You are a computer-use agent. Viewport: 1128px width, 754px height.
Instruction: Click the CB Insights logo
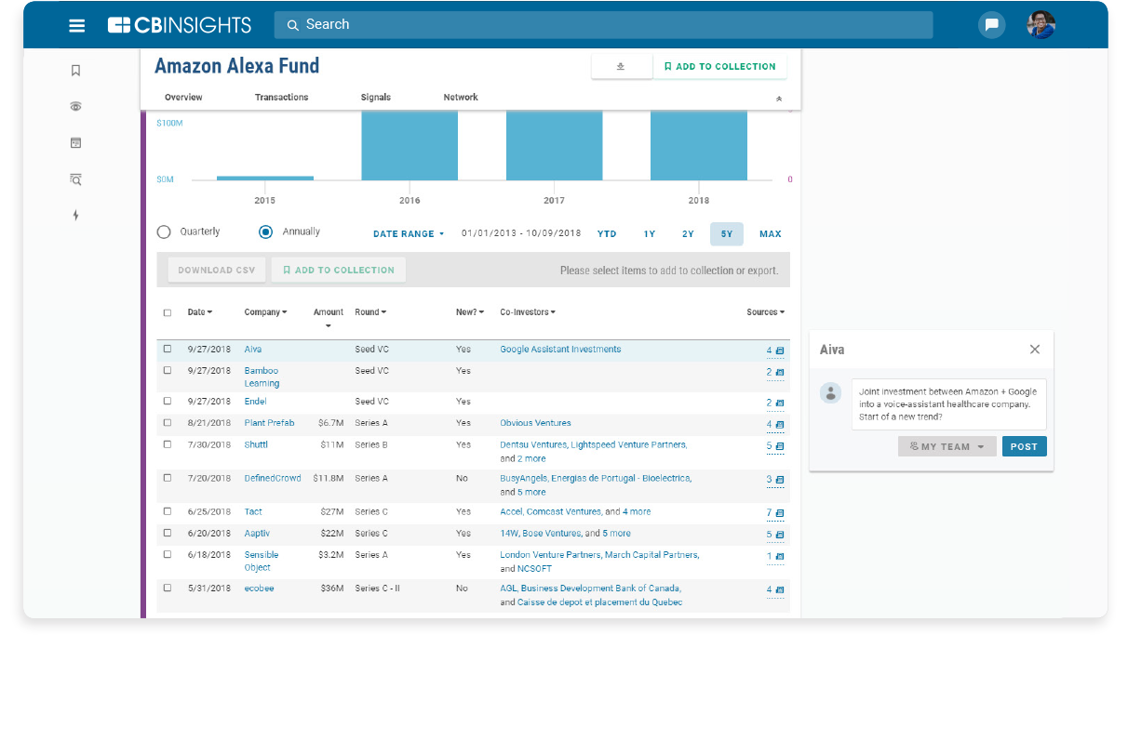[180, 25]
